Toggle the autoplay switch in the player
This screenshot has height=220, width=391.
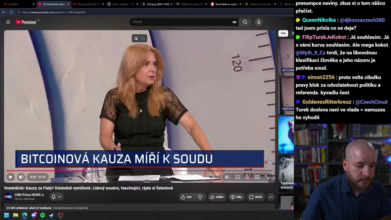click(227, 177)
